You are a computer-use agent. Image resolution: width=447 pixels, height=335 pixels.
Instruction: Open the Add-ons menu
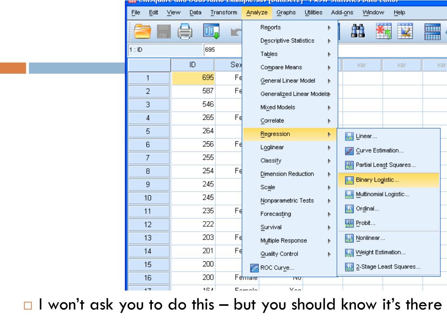(x=342, y=13)
